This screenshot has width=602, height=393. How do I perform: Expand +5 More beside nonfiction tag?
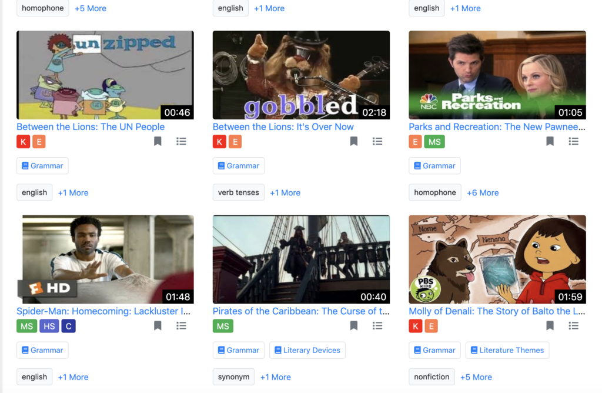(x=476, y=377)
